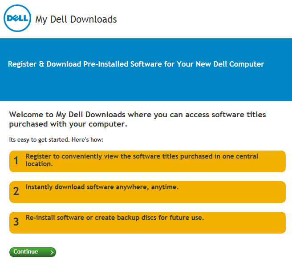Click the 'Its easy to get started' text
Image resolution: width=292 pixels, height=270 pixels.
point(56,140)
